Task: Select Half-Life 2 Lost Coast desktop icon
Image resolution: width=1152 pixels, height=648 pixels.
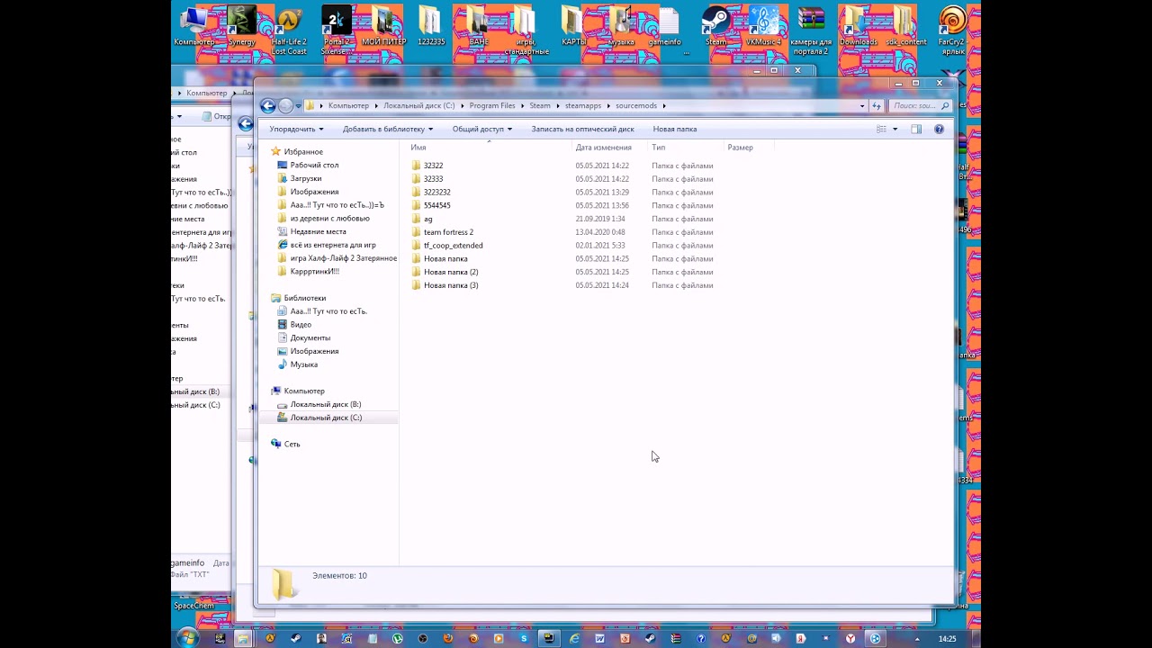Action: coord(289,30)
